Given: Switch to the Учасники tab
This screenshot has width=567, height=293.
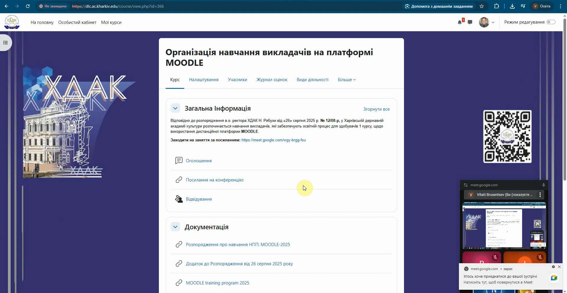Looking at the screenshot, I should click(237, 80).
